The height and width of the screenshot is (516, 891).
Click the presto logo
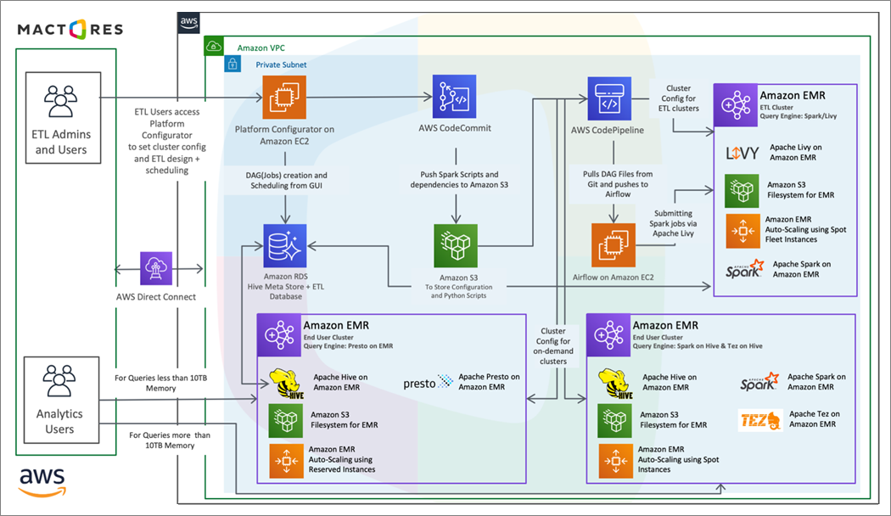point(429,383)
